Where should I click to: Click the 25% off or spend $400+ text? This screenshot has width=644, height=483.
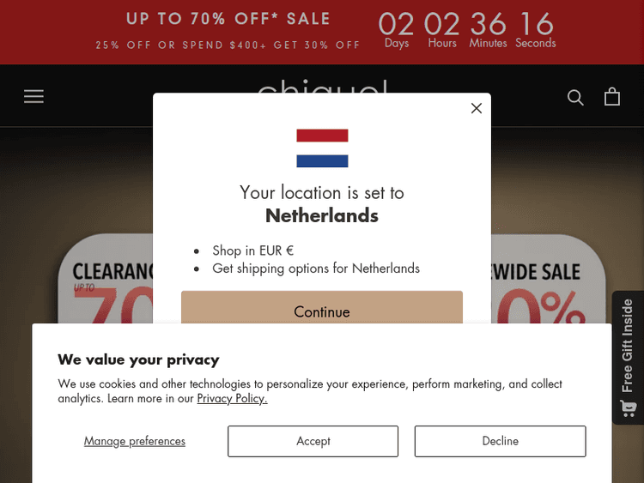(228, 45)
